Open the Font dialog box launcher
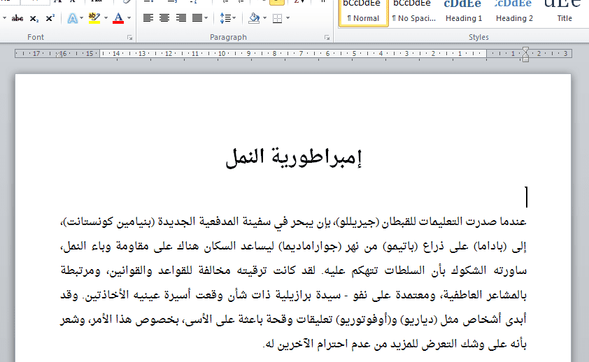This screenshot has height=362, width=589. [129, 38]
